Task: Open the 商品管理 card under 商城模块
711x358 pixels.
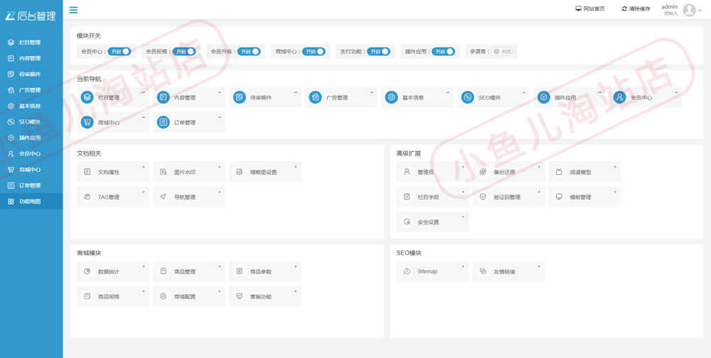Action: (188, 271)
